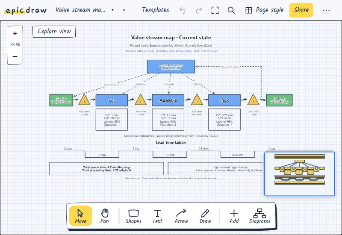Select the Production control box
This screenshot has width=342, height=235.
(171, 67)
